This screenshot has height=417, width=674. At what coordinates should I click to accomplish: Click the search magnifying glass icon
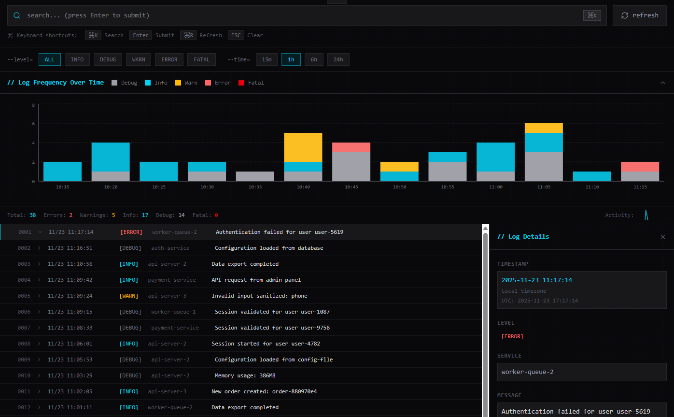pyautogui.click(x=16, y=15)
